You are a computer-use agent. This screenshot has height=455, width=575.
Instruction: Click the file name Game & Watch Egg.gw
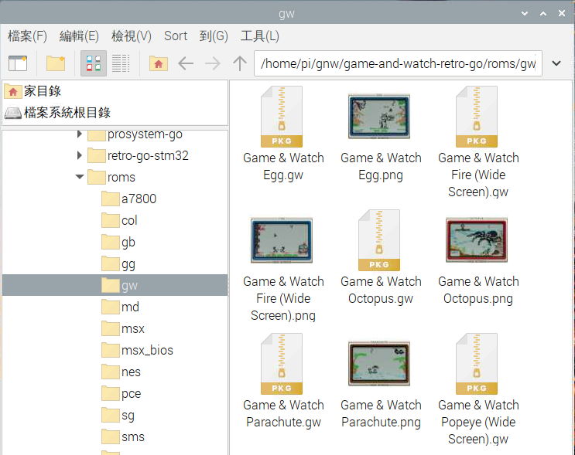[283, 167]
